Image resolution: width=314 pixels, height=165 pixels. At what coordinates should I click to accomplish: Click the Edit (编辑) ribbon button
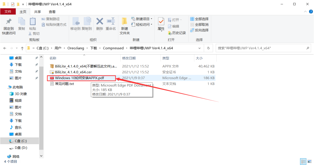[x=173, y=26]
